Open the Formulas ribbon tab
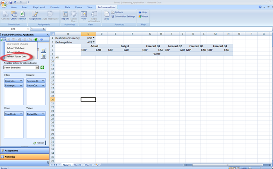This screenshot has width=273, height=169. point(55,7)
